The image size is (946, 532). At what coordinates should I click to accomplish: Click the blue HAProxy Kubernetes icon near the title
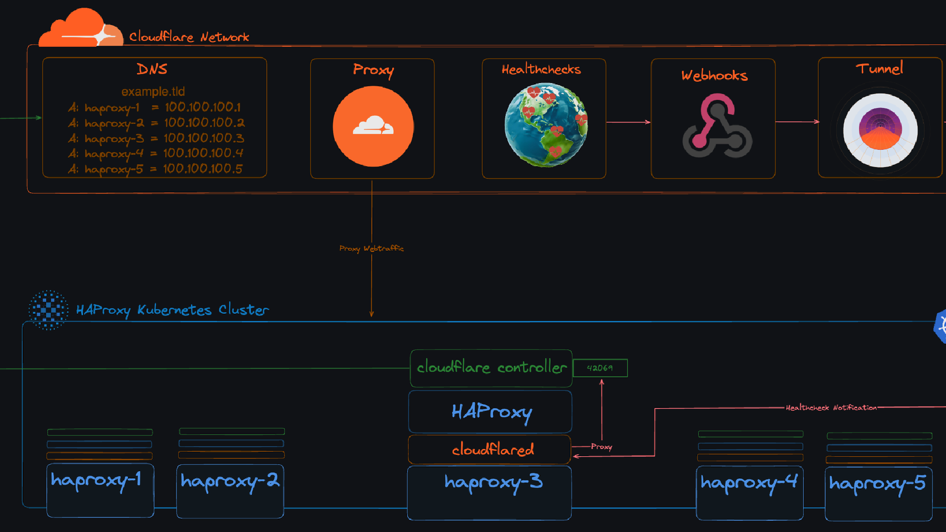coord(48,310)
